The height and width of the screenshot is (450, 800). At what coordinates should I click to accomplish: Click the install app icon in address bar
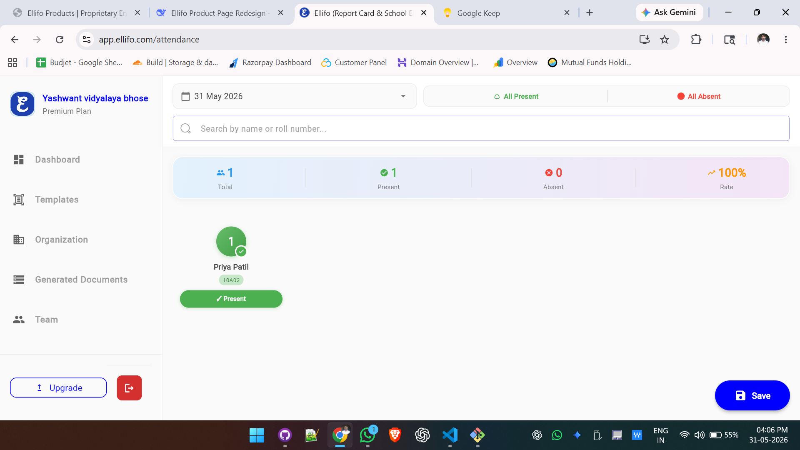point(645,40)
